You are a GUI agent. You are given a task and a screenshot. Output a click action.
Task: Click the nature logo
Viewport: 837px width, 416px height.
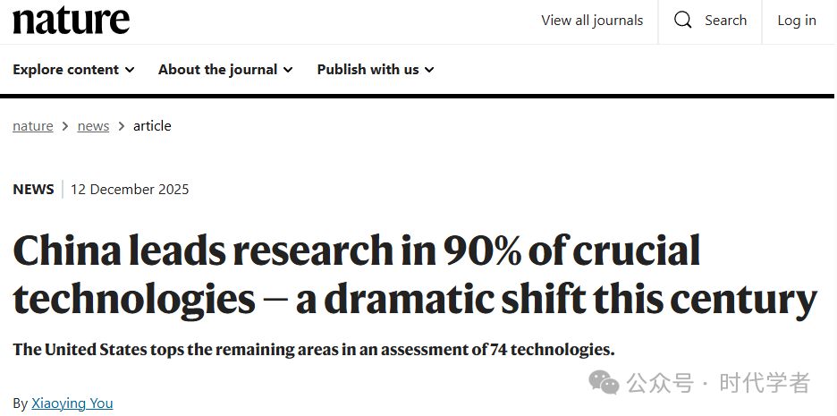click(x=72, y=20)
